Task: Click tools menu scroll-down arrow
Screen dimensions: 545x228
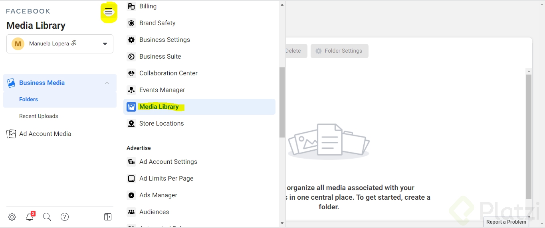Action: 282,223
